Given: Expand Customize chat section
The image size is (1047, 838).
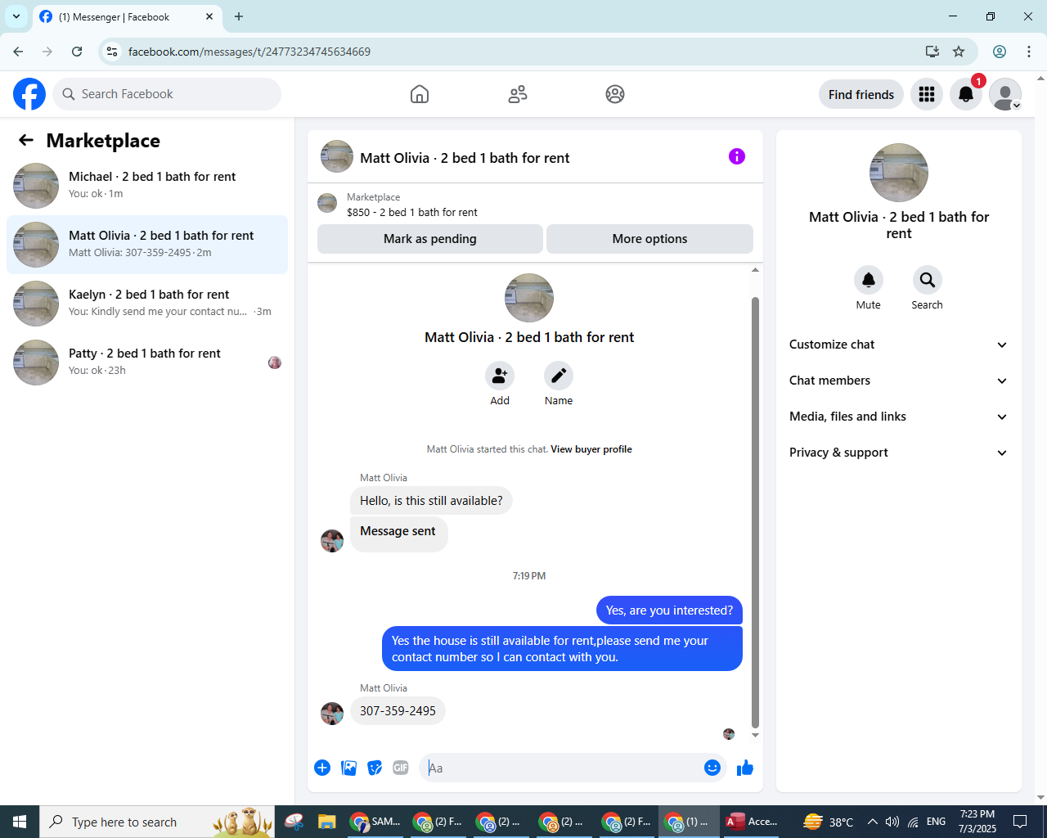Looking at the screenshot, I should point(899,345).
